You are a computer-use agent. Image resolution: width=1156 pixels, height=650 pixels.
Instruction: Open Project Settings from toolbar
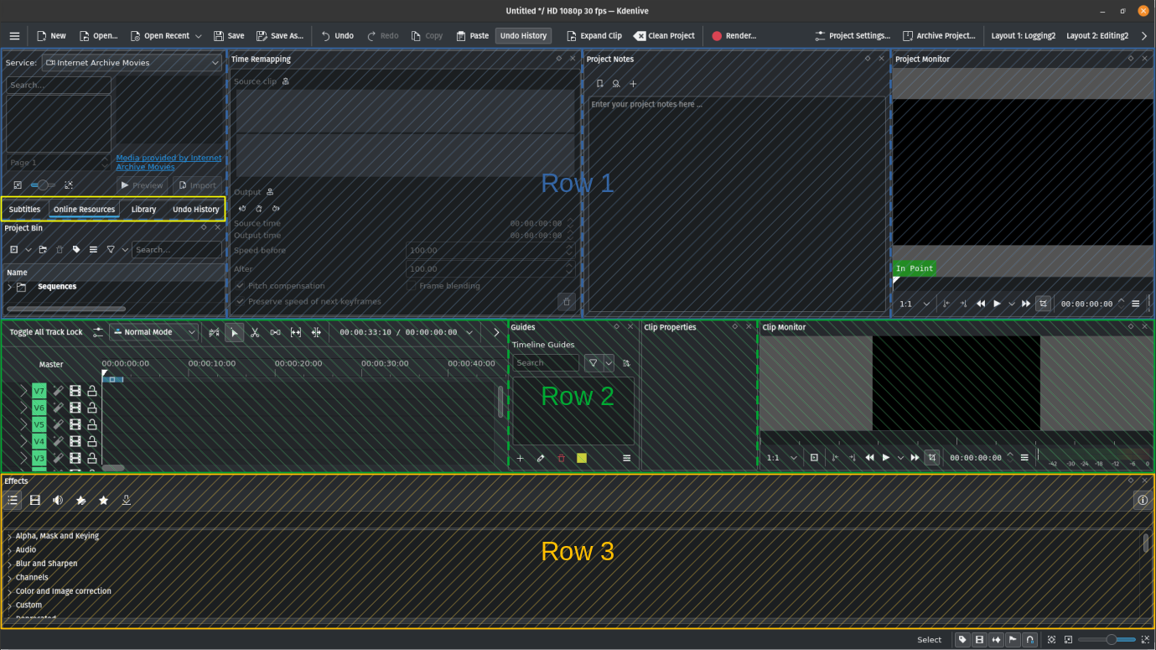pyautogui.click(x=853, y=36)
